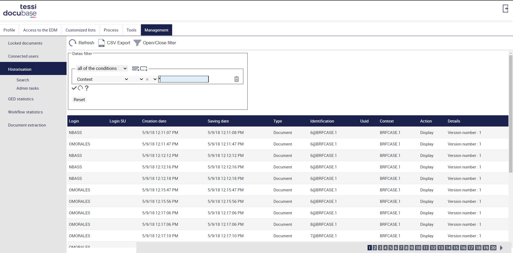Open the 'all of the conditions' dropdown
513x253 pixels.
pyautogui.click(x=102, y=68)
